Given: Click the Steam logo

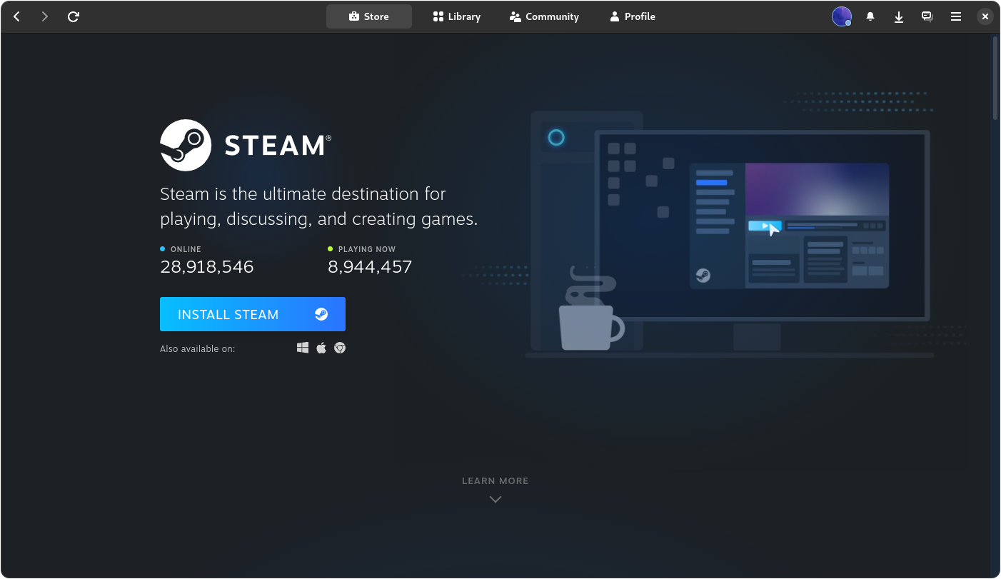Looking at the screenshot, I should 246,145.
